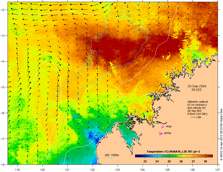Click the '20-Sep 06Z' caption line
Image resolution: width=223 pixels, height=172 pixels.
point(194,111)
